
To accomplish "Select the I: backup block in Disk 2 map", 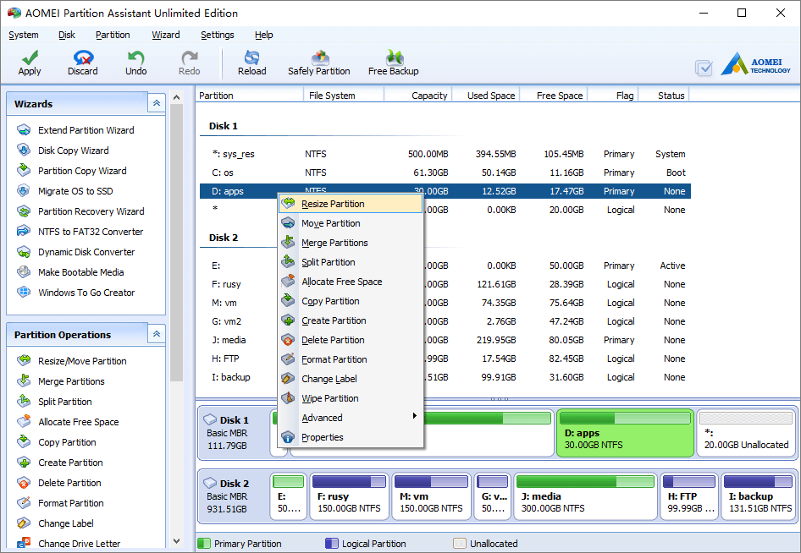I will (758, 496).
